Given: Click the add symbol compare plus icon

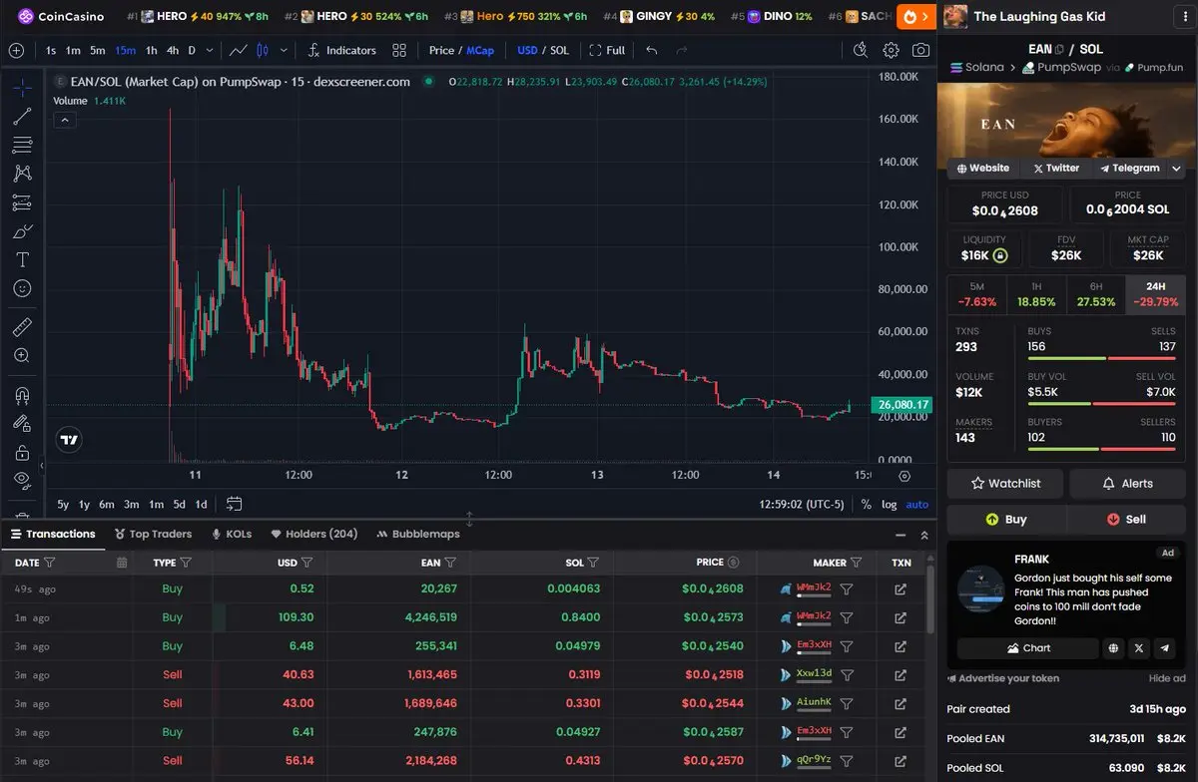Looking at the screenshot, I should (16, 50).
